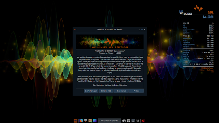
Task: Click the red power button icon
Action: 143,121
